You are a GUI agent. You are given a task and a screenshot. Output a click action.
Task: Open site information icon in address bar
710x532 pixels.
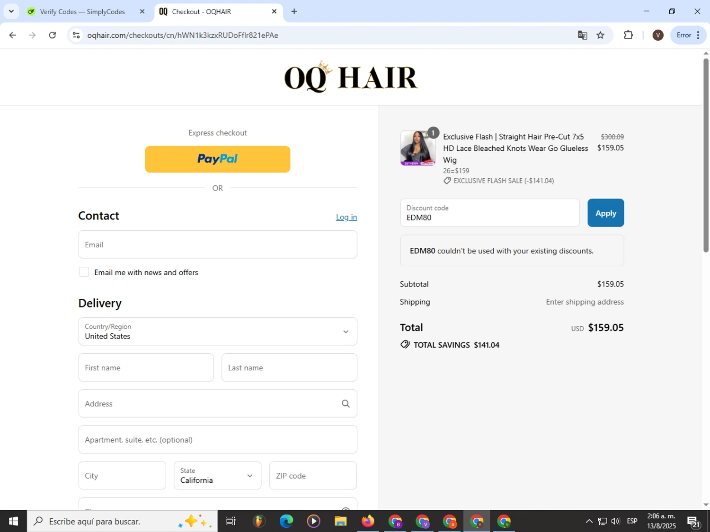[76, 35]
